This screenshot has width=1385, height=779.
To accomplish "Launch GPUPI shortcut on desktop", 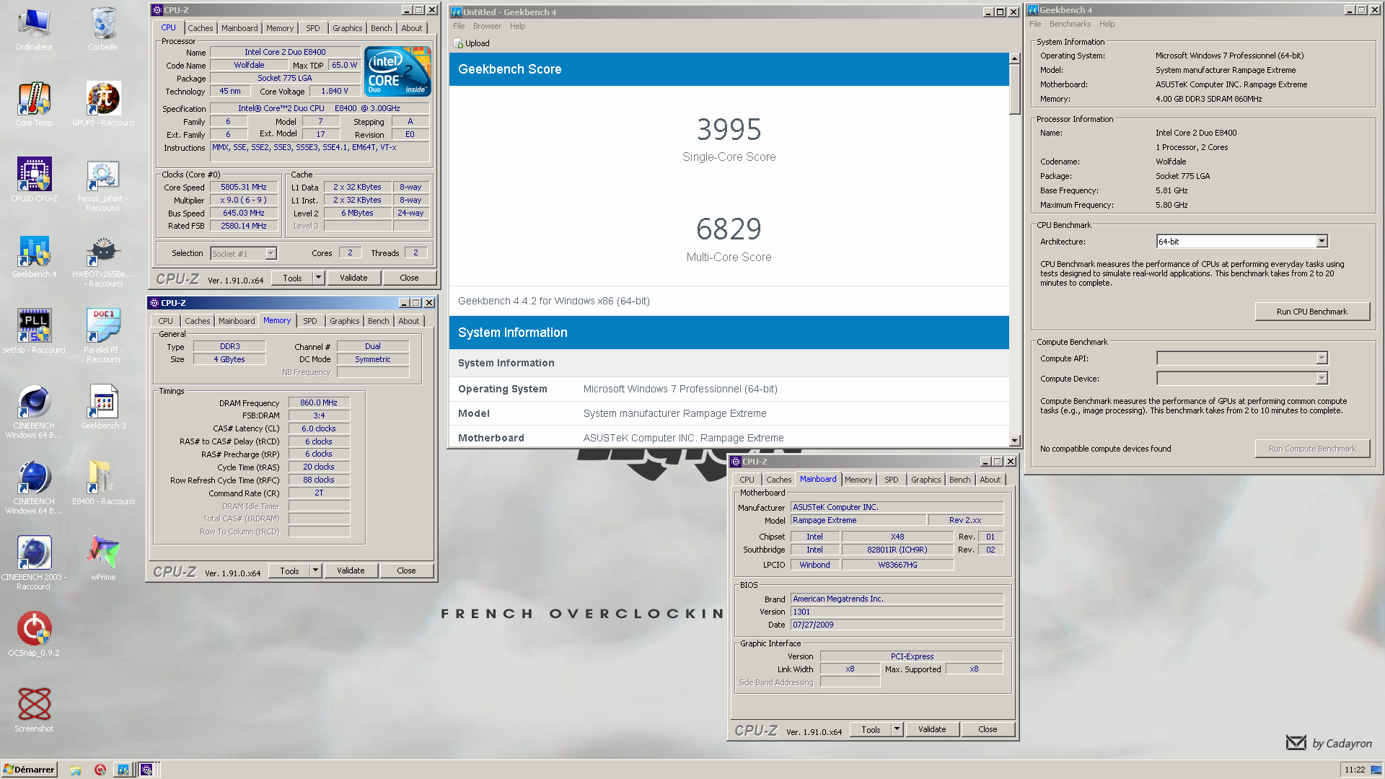I will pyautogui.click(x=103, y=105).
